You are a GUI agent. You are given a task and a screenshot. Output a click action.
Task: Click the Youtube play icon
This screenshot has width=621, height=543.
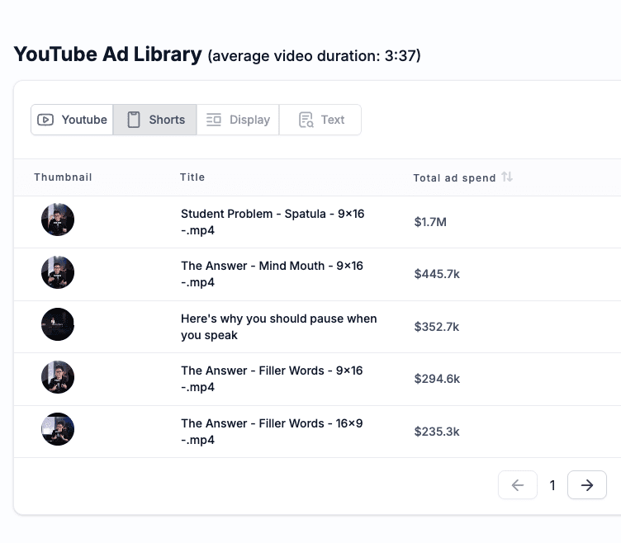(x=45, y=120)
